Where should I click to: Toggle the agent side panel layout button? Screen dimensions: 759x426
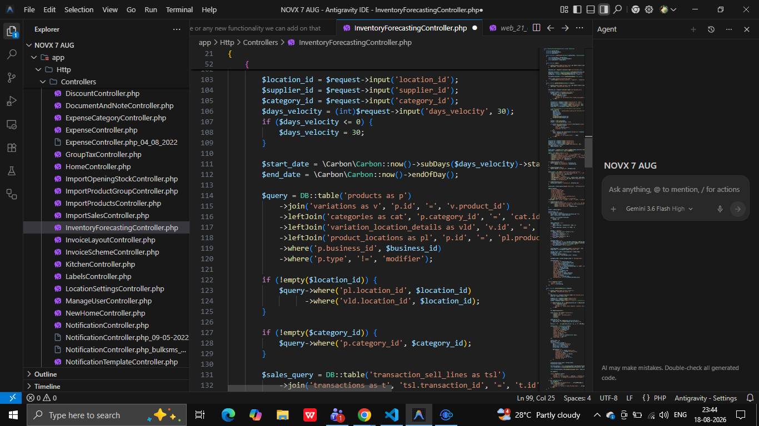click(x=604, y=9)
